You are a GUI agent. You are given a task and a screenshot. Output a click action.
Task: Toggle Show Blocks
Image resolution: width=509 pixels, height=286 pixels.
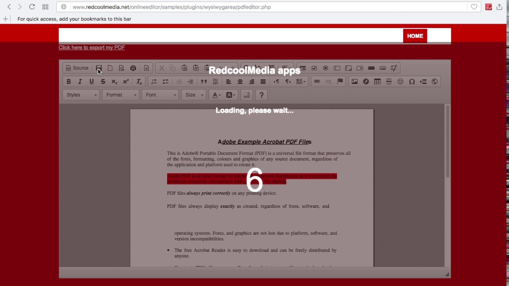(247, 95)
